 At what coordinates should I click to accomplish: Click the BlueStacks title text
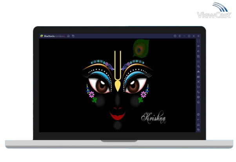[49, 36]
